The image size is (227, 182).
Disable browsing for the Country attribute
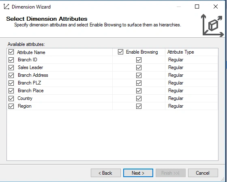tap(139, 98)
